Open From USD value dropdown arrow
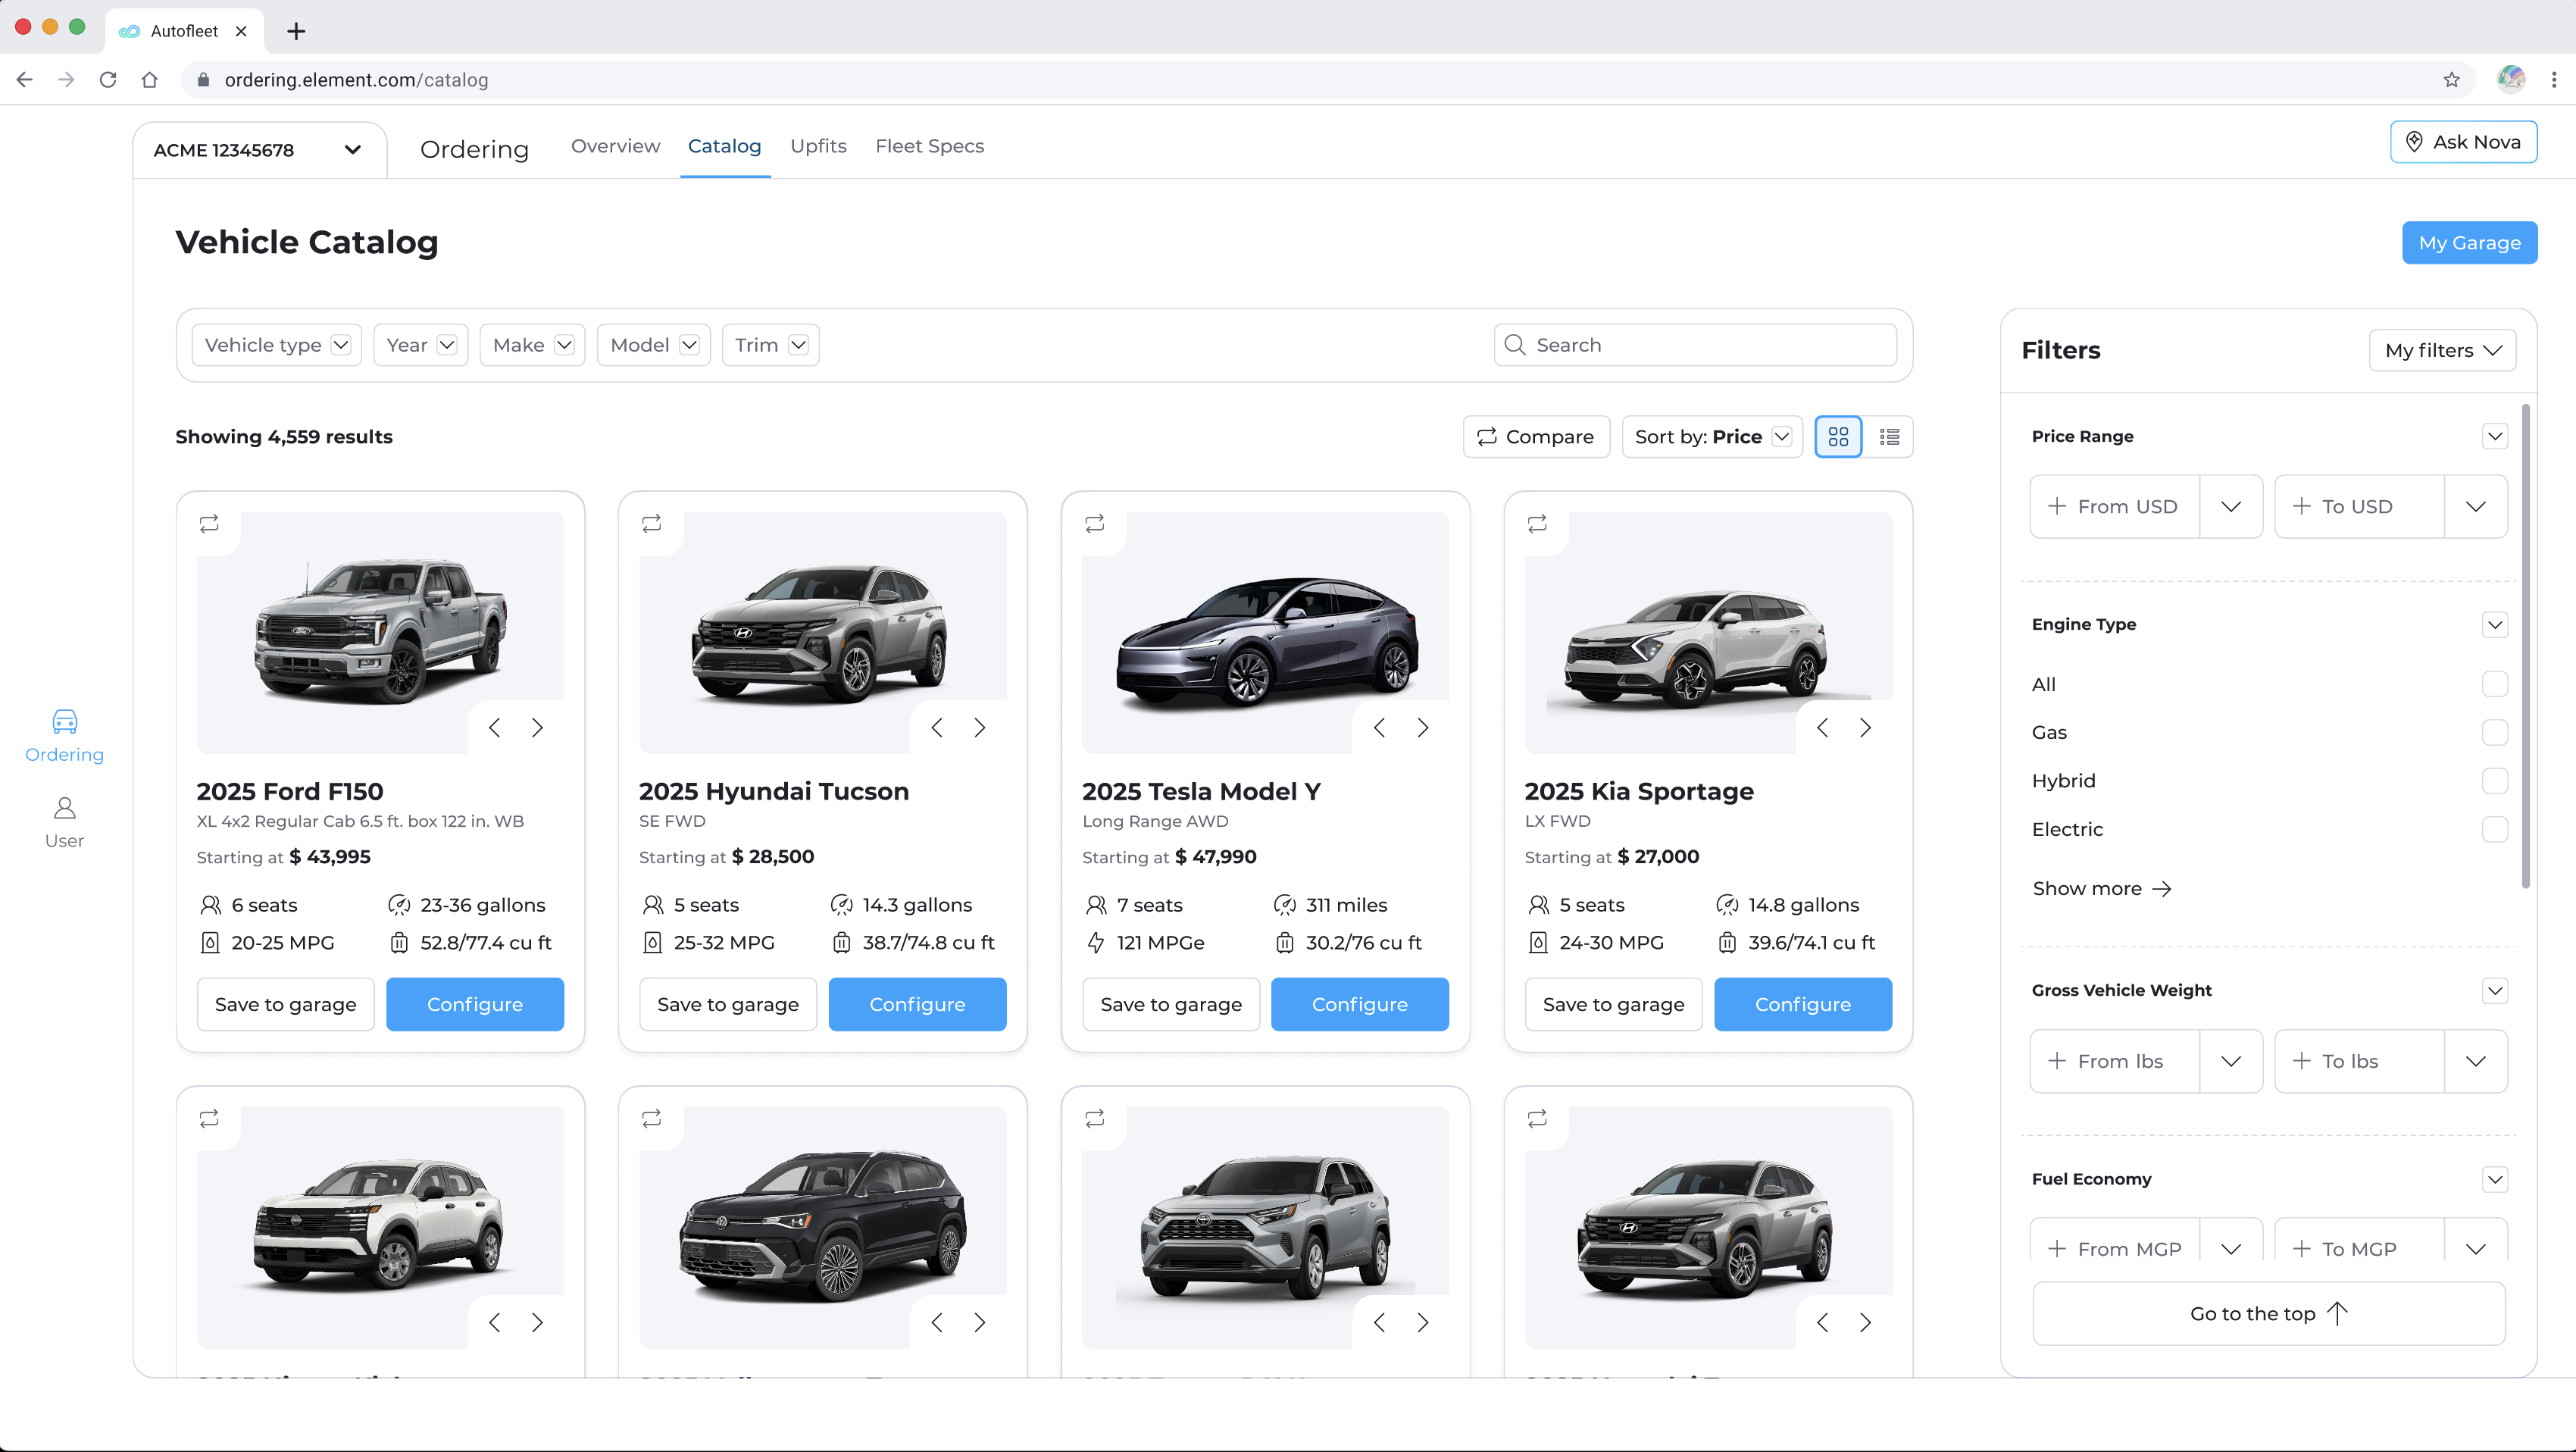This screenshot has width=2576, height=1452. click(2231, 507)
